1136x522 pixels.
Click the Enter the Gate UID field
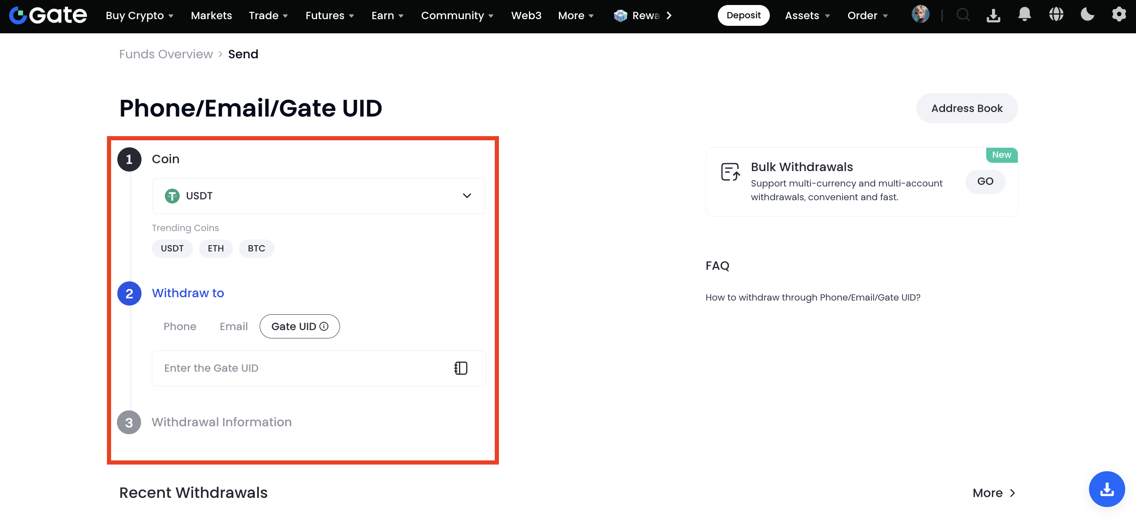[x=300, y=368]
